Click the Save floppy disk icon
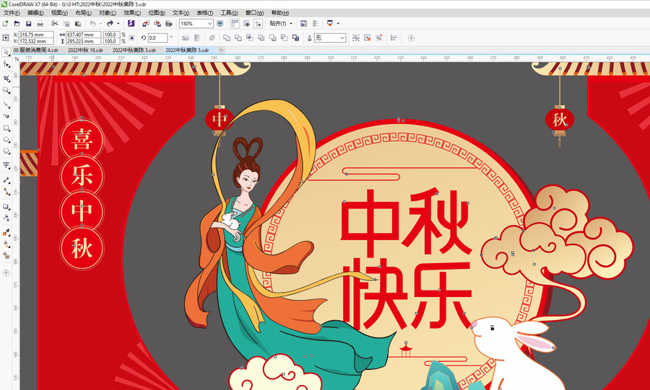This screenshot has width=650, height=390. [x=29, y=24]
